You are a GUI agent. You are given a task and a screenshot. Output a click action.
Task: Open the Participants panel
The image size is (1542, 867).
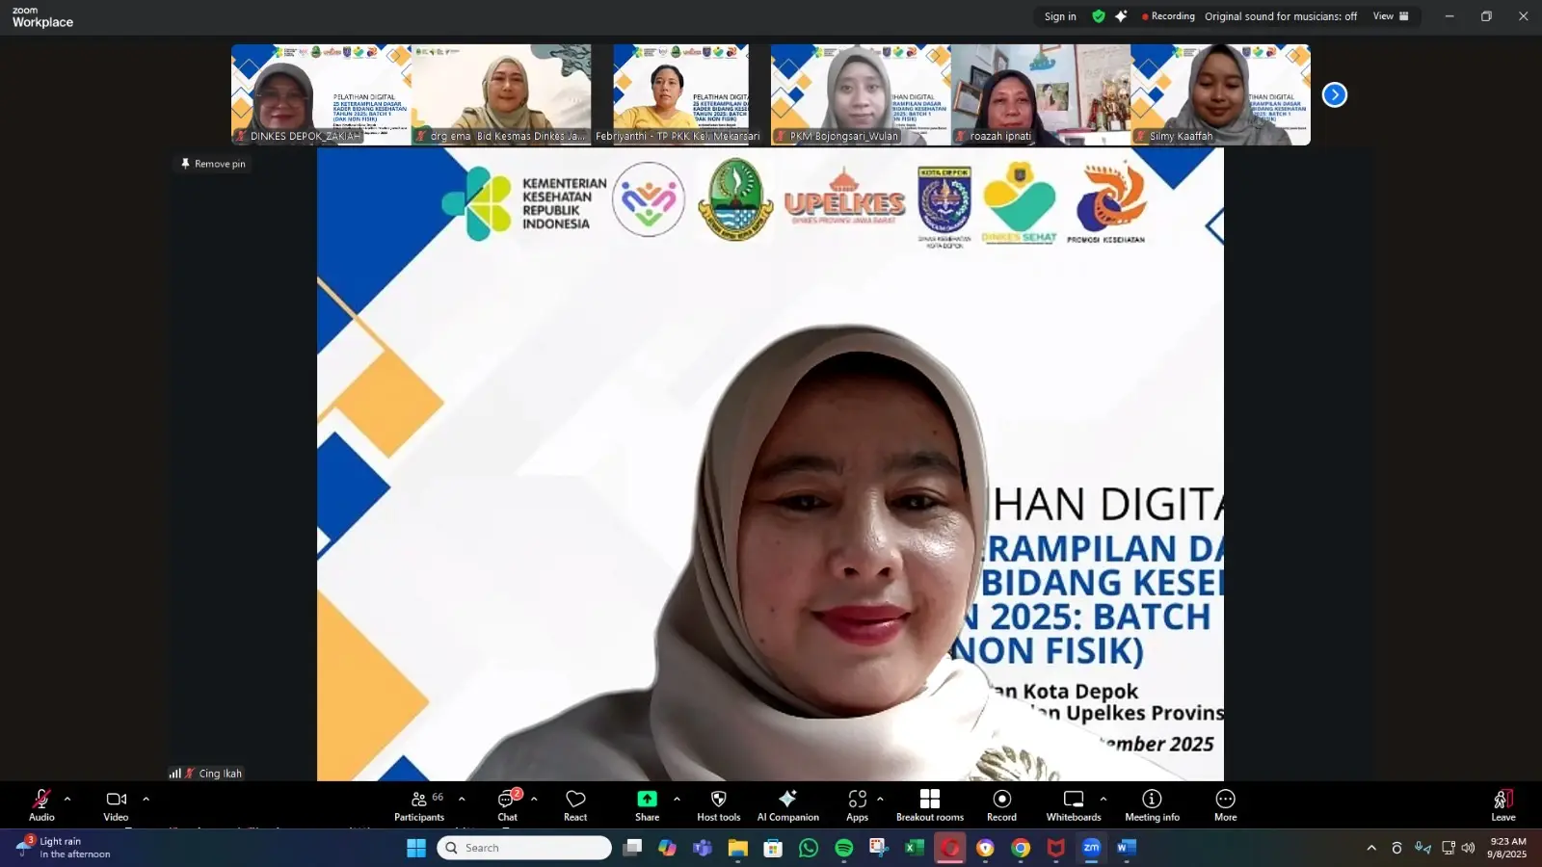419,804
